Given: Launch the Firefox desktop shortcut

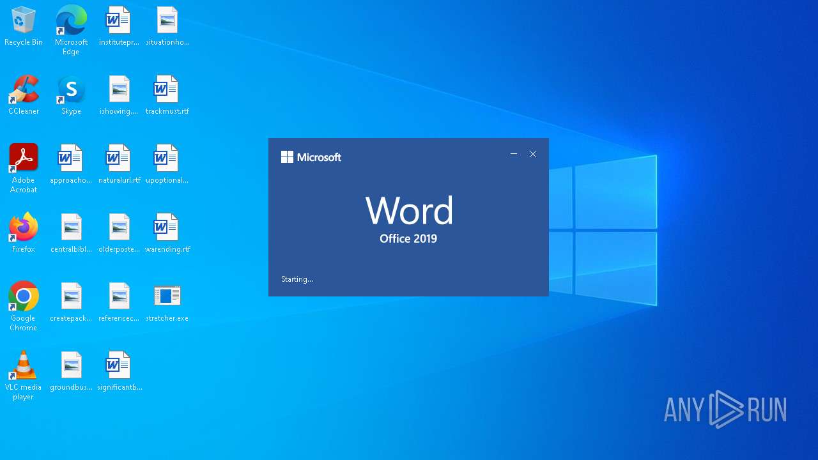Looking at the screenshot, I should tap(24, 233).
